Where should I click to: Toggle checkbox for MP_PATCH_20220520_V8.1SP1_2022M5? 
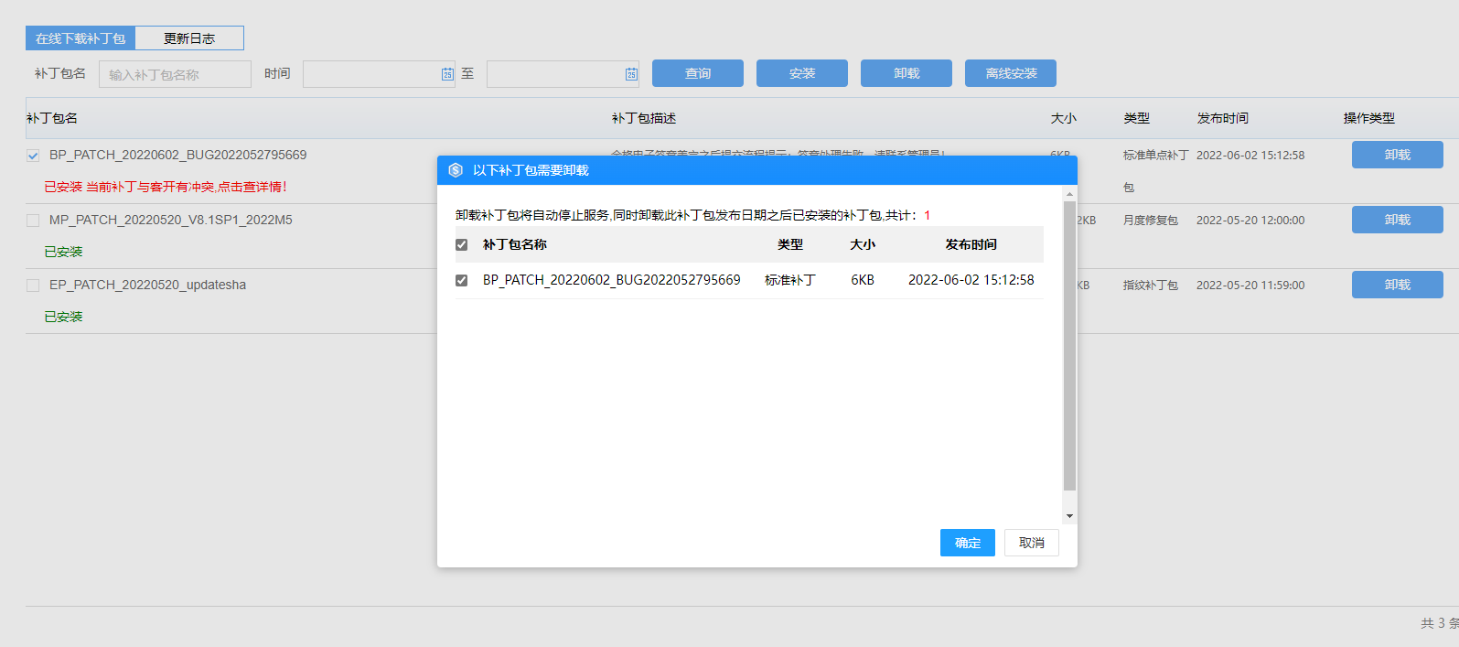click(33, 221)
